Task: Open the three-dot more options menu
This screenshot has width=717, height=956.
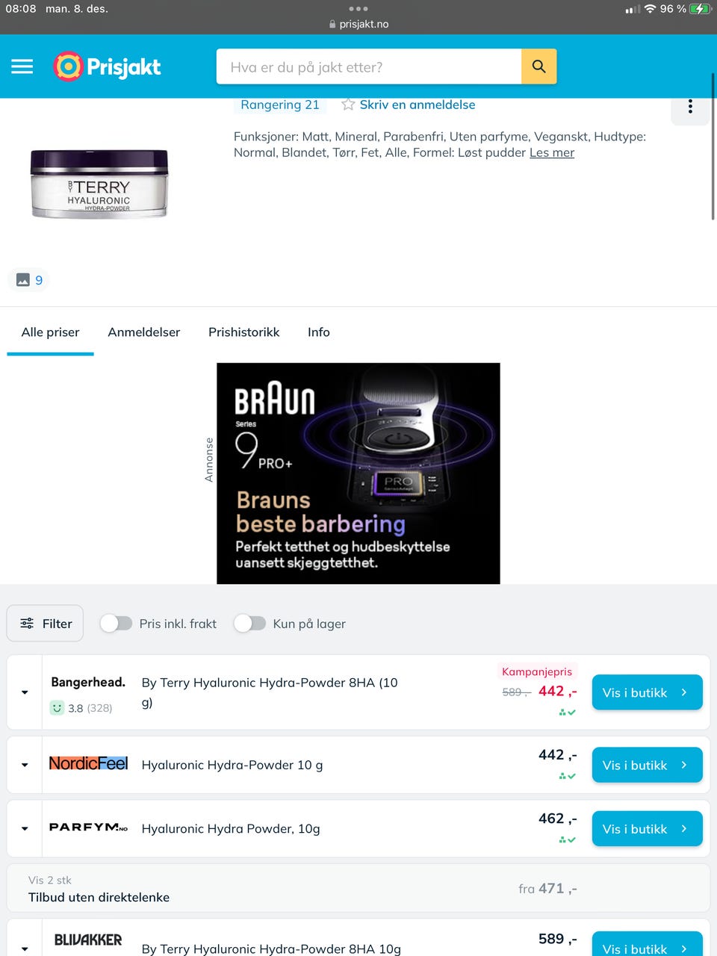Action: tap(690, 107)
